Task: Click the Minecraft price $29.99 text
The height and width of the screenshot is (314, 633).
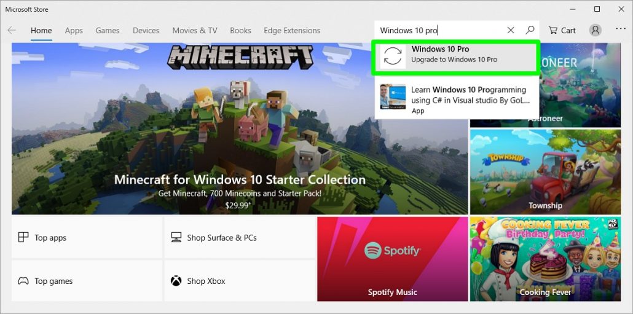Action: pos(238,205)
